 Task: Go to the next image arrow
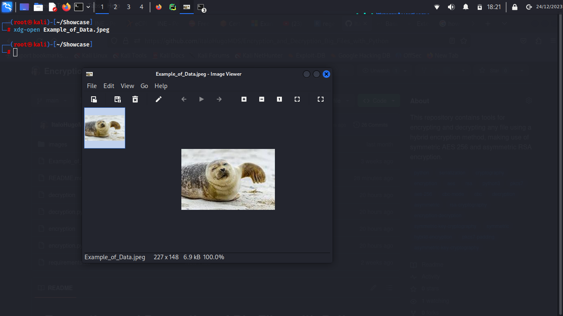point(219,99)
